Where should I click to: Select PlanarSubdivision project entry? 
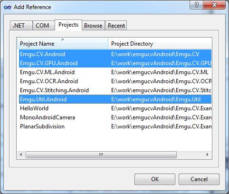coord(115,126)
